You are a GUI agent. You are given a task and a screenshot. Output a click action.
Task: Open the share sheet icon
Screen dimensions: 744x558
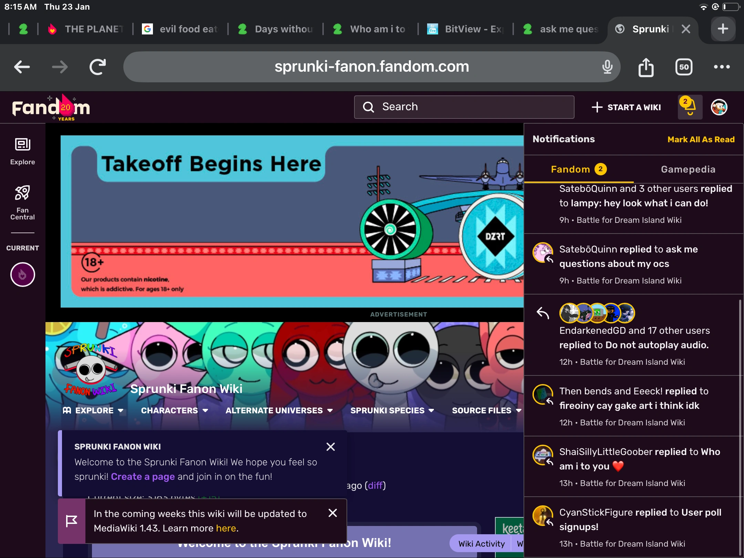(646, 67)
